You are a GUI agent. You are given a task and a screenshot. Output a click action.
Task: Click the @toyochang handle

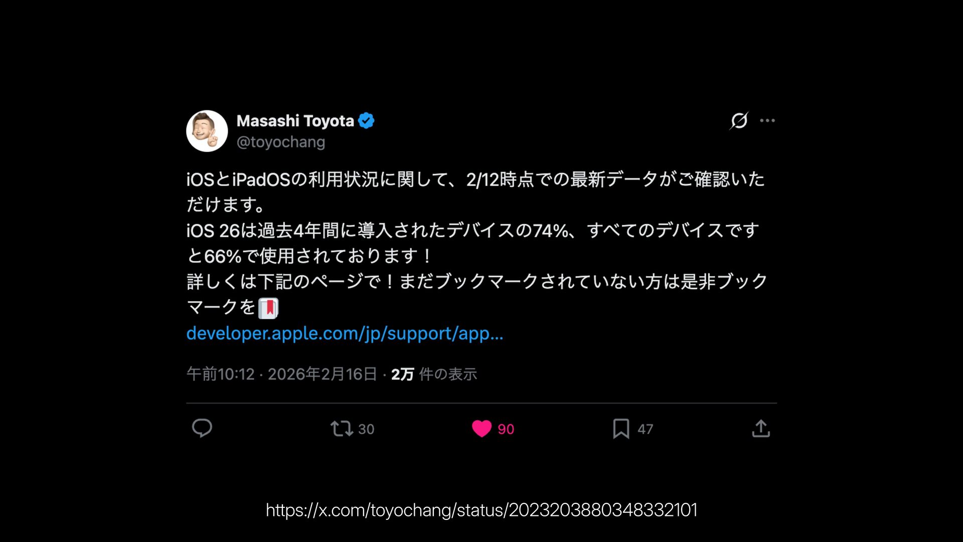click(x=281, y=142)
